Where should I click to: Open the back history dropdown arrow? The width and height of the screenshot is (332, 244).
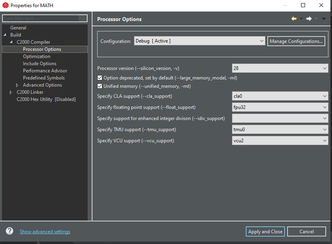tap(301, 19)
